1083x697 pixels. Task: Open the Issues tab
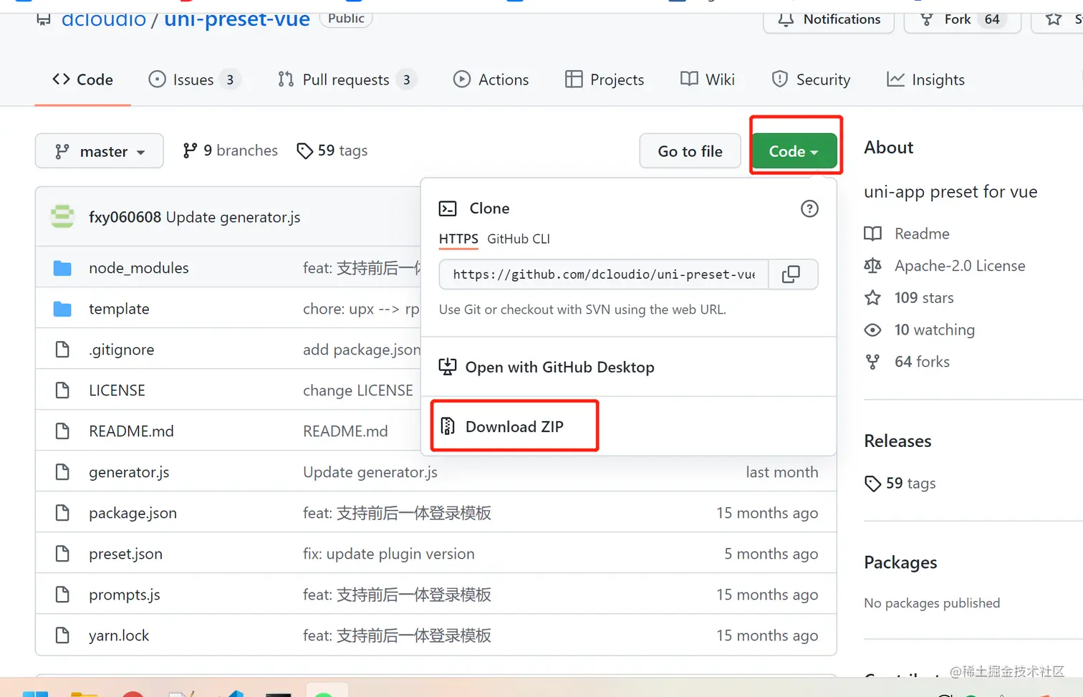click(x=193, y=80)
